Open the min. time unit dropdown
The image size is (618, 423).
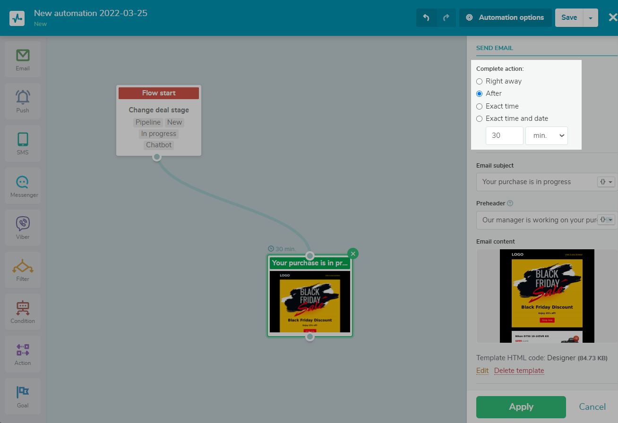(x=547, y=135)
